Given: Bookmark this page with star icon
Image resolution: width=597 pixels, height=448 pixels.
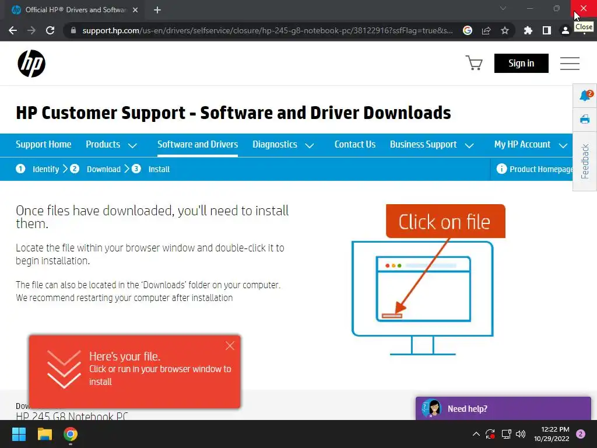Looking at the screenshot, I should [x=505, y=30].
